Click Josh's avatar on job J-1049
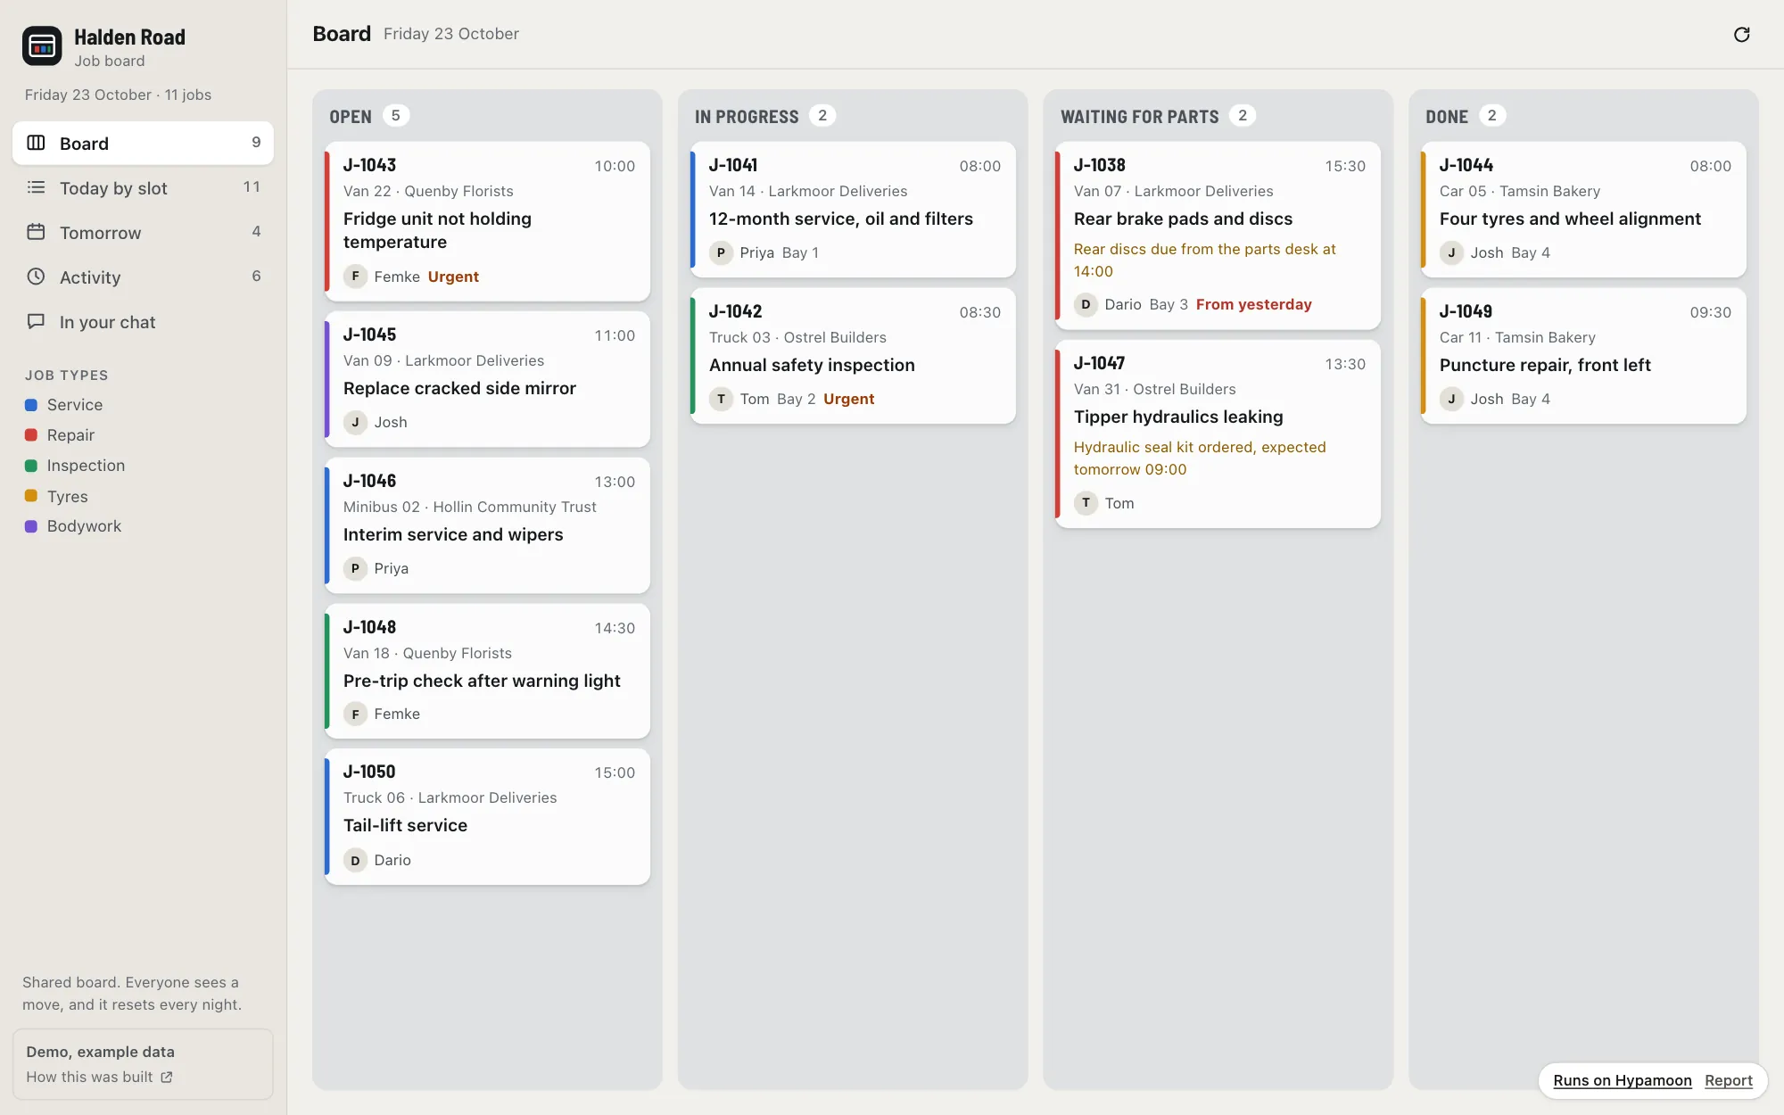 click(x=1451, y=399)
